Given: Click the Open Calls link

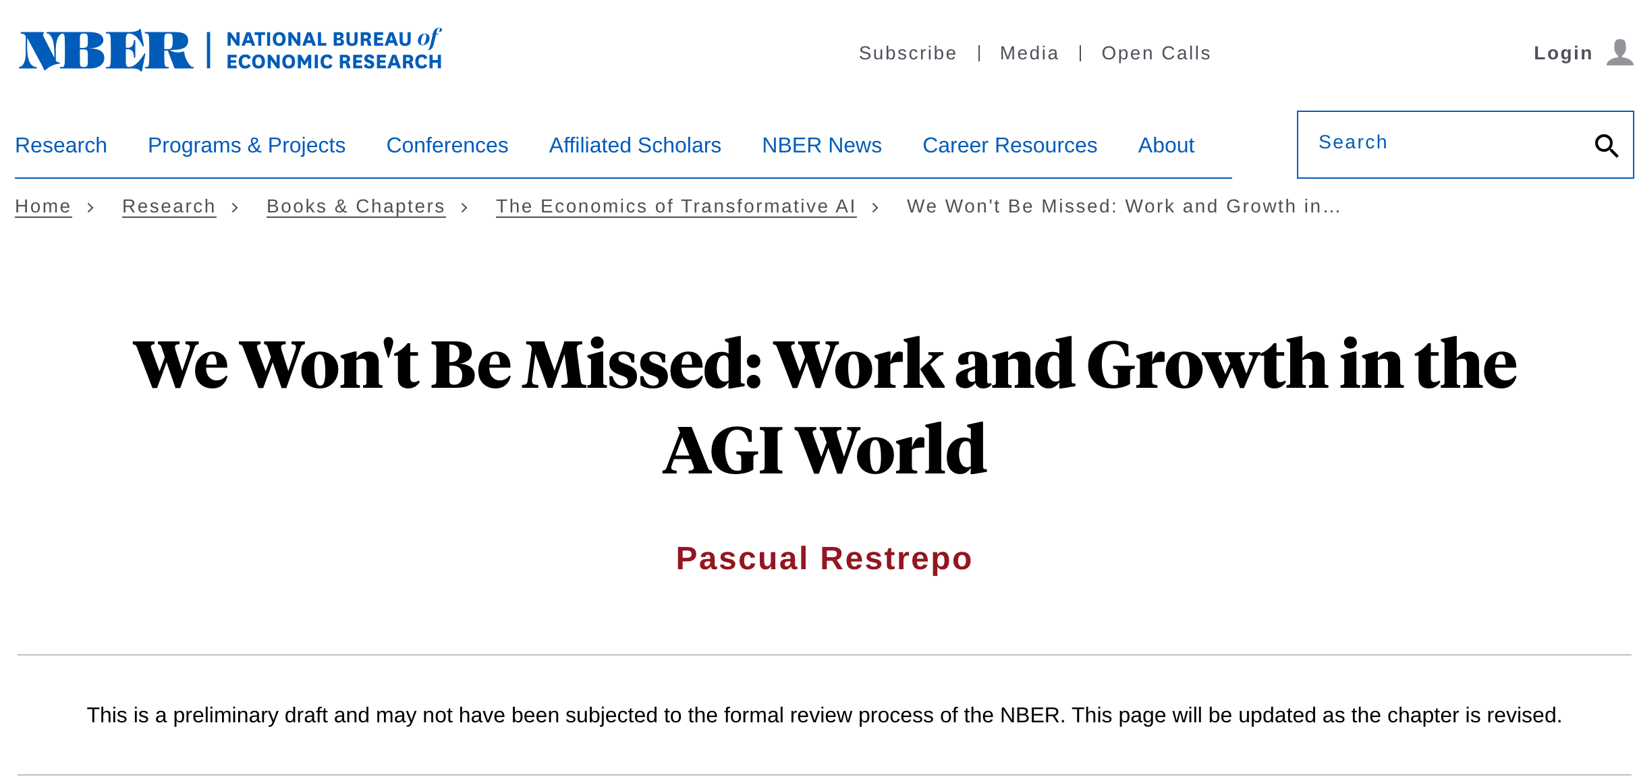Looking at the screenshot, I should coord(1156,53).
